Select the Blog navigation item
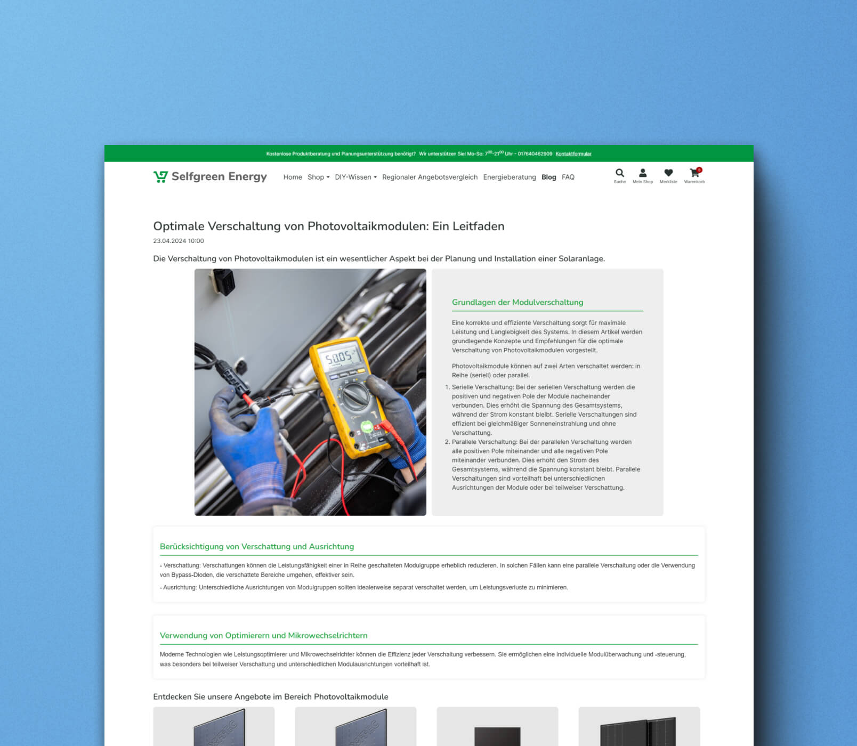 [548, 177]
